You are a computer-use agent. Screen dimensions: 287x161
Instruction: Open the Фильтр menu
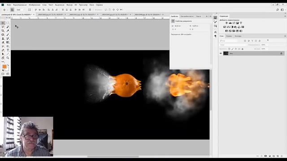click(x=70, y=5)
